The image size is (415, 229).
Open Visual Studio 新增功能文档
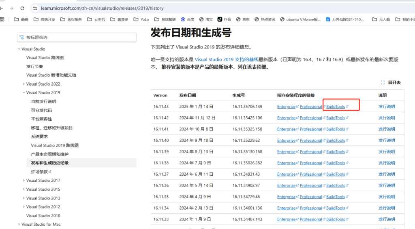pos(51,75)
